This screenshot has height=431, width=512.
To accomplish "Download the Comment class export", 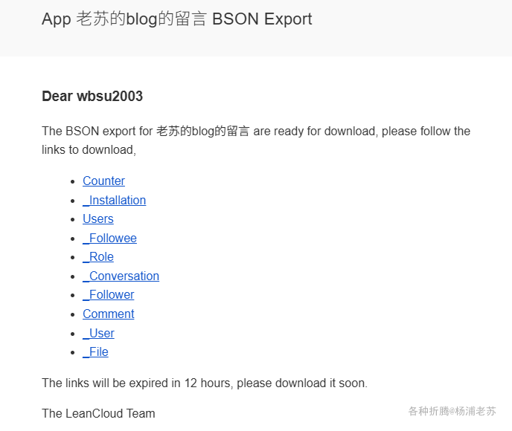I will tap(109, 314).
